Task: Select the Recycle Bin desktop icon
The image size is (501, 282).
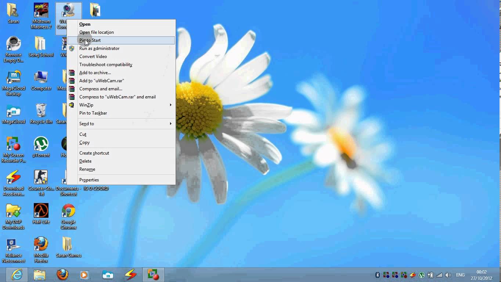Action: point(41,113)
